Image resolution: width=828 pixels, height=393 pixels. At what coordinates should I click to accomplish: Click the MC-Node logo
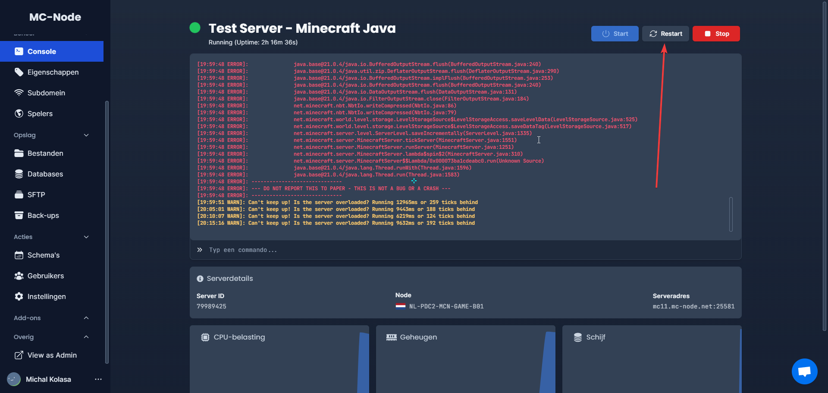pos(55,17)
